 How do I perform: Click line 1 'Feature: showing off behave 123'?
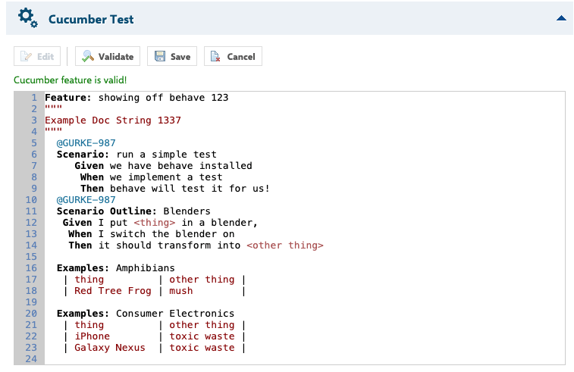point(136,98)
